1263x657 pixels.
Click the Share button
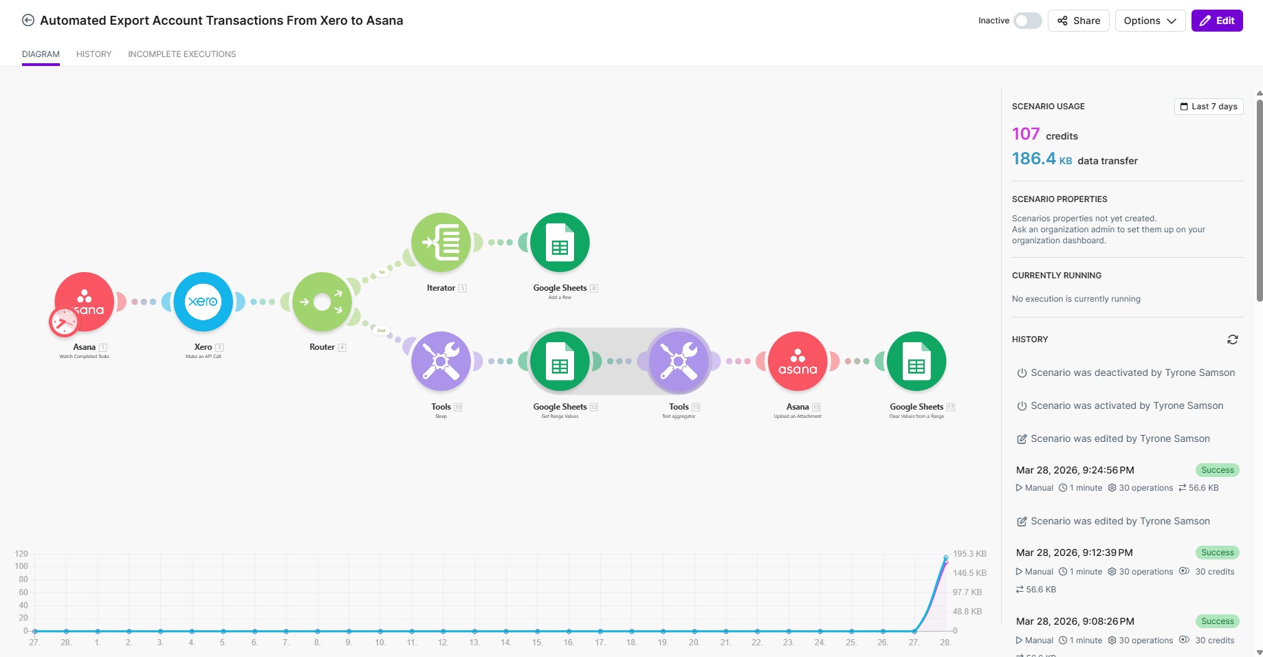pos(1079,21)
